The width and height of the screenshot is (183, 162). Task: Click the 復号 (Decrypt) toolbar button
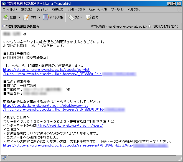pos(92,17)
